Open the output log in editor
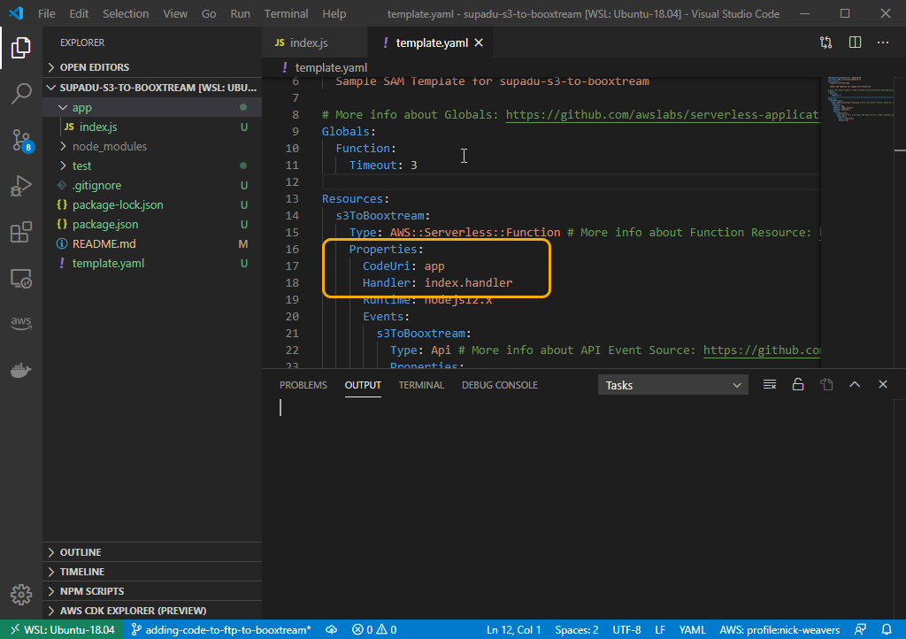Image resolution: width=906 pixels, height=639 pixels. point(826,385)
